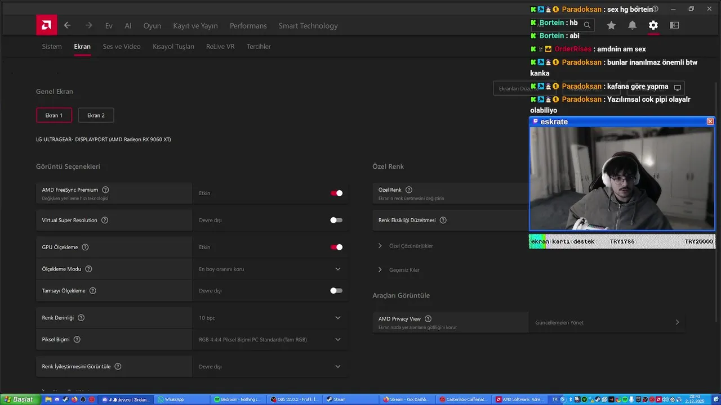Select Ekran 1 display button
Viewport: 721px width, 405px height.
[x=54, y=115]
